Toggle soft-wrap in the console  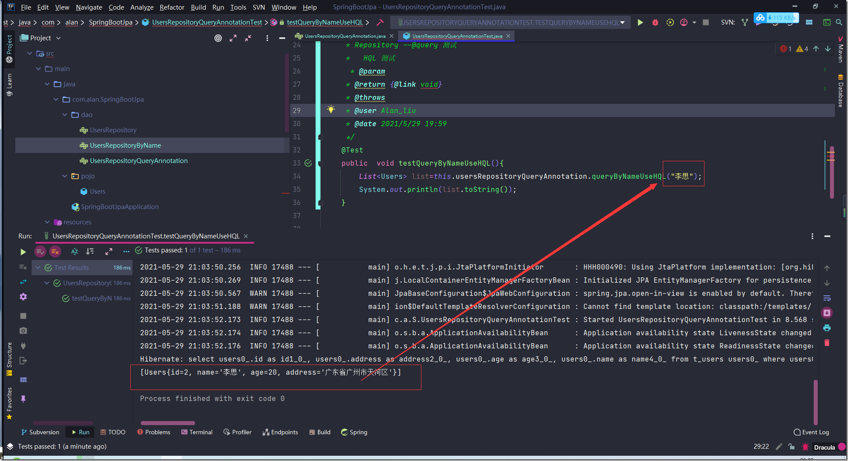pyautogui.click(x=827, y=298)
